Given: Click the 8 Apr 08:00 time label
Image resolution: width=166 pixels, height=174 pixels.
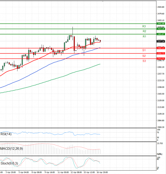Looking at the screenshot, I should (37, 172).
